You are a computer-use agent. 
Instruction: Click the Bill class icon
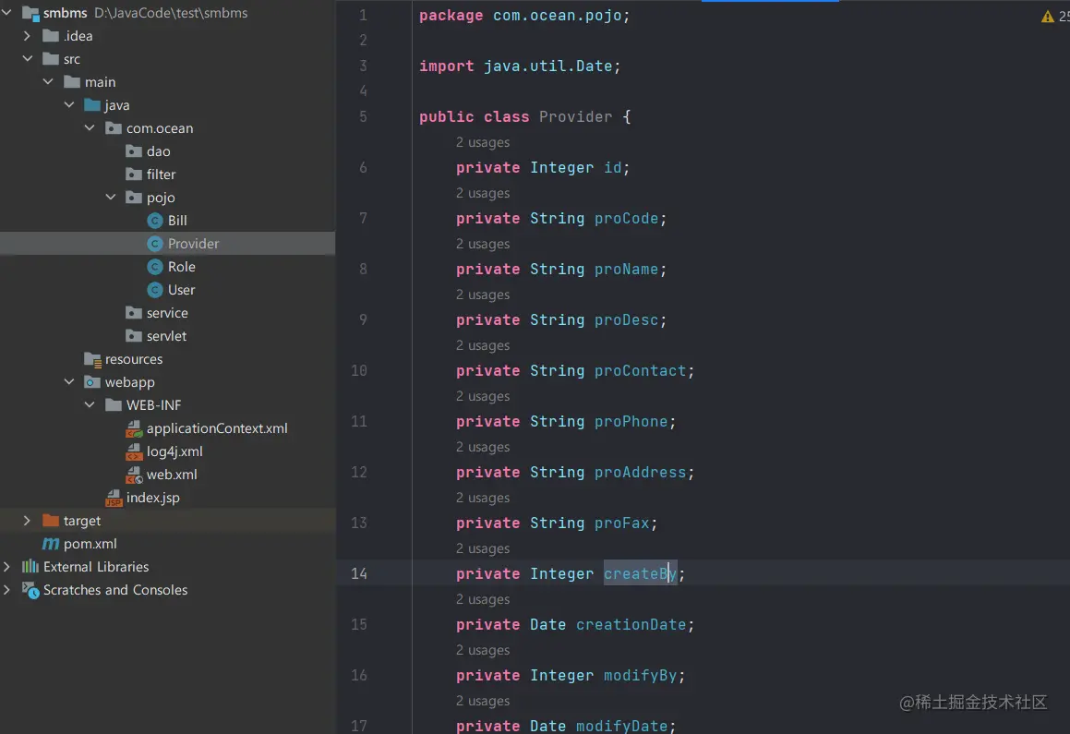click(x=155, y=221)
